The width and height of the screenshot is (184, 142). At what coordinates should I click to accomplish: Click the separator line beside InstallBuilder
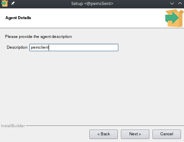[x=105, y=126]
